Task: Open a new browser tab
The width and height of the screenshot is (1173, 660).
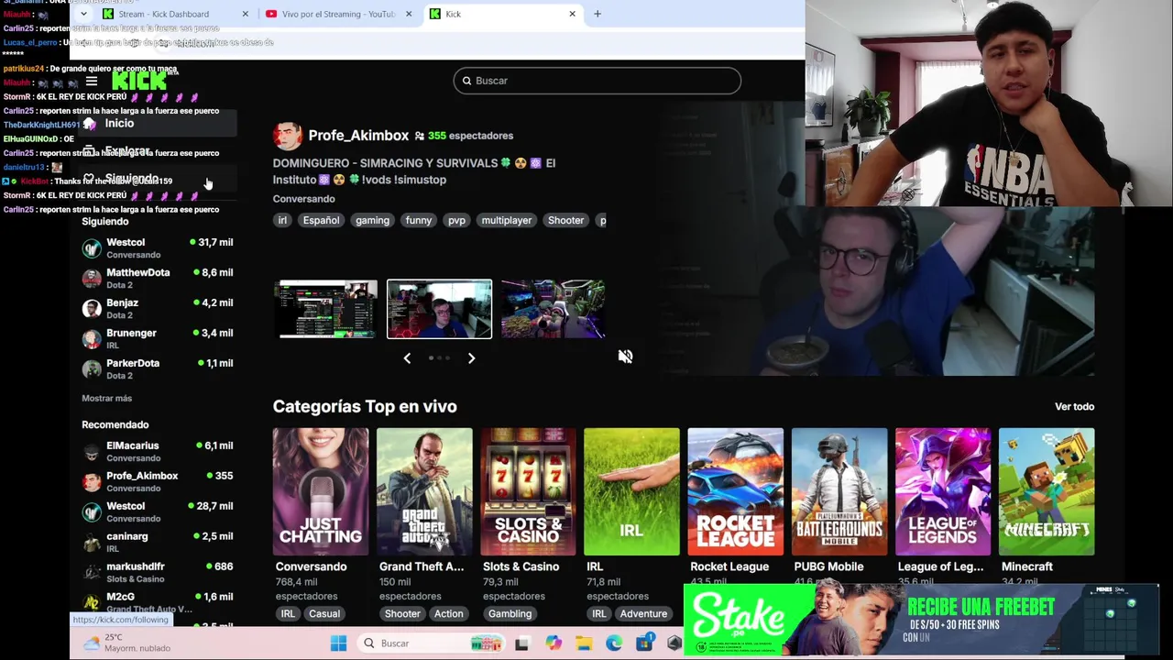Action: coord(597,14)
